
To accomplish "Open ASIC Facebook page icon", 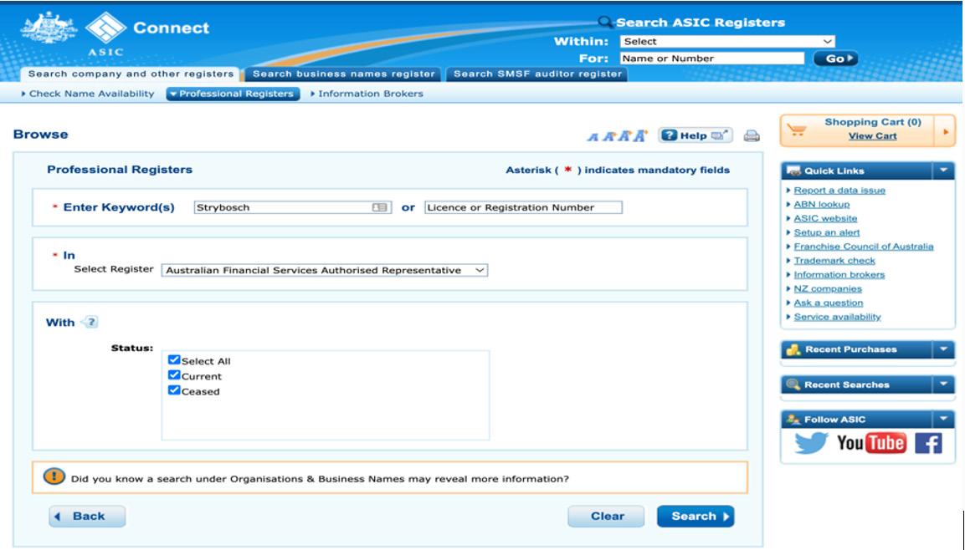I will (928, 443).
